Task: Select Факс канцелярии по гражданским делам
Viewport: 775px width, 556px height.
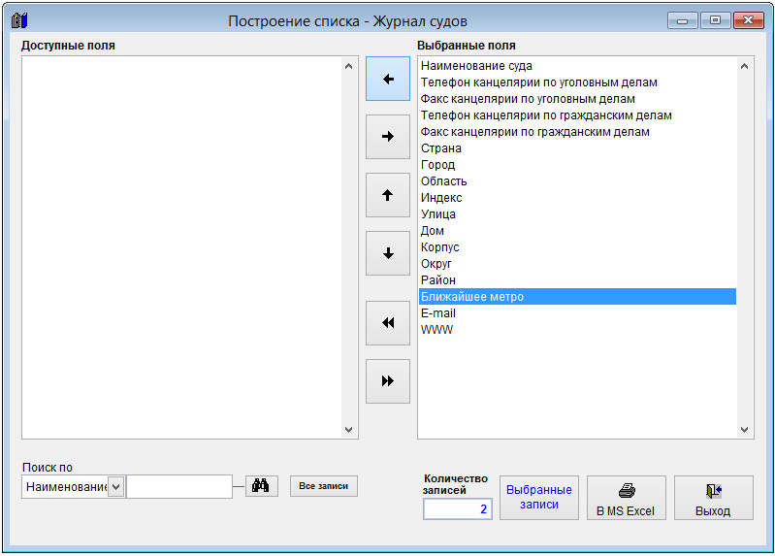Action: pyautogui.click(x=577, y=132)
